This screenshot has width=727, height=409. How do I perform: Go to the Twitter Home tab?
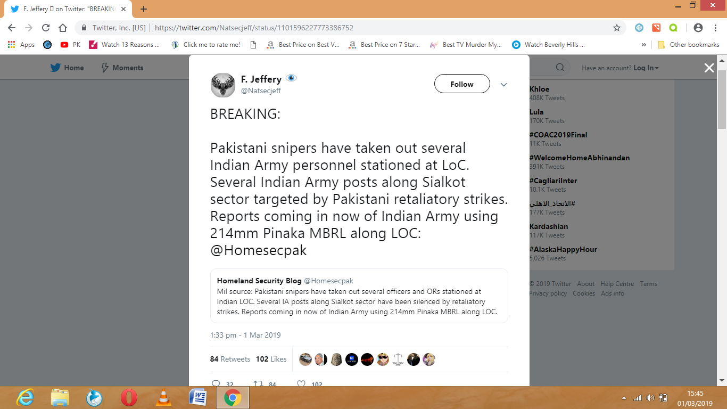(x=67, y=68)
